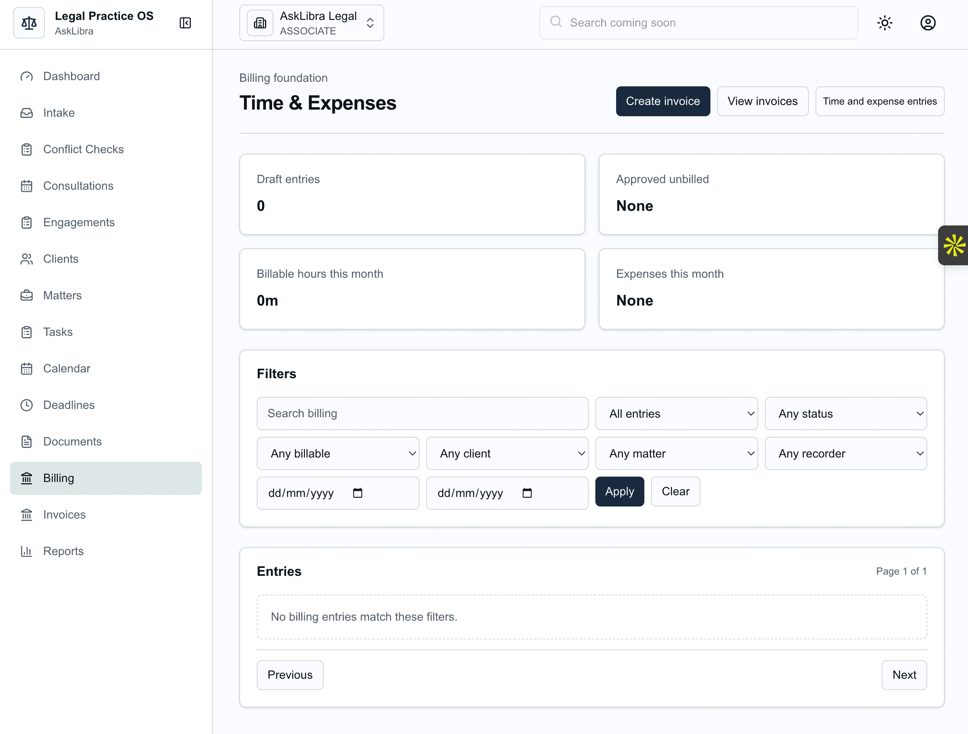Open the Any status dropdown

tap(846, 414)
